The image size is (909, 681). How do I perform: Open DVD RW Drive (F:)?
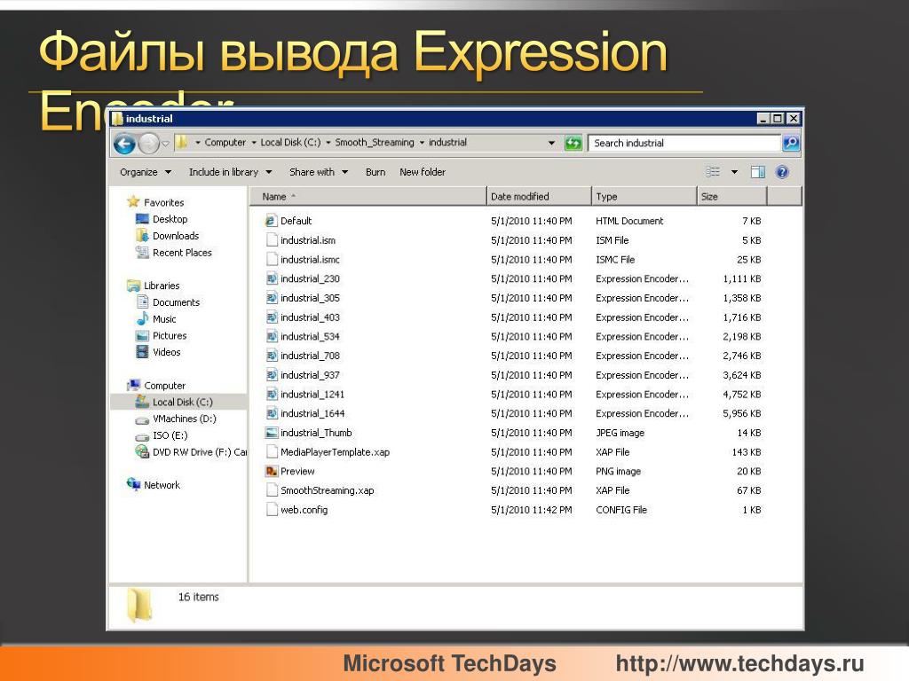coord(200,451)
